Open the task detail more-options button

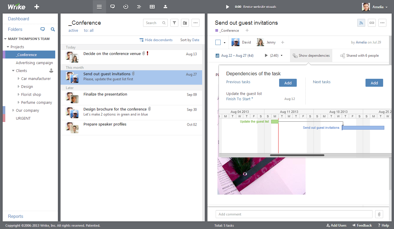[382, 23]
